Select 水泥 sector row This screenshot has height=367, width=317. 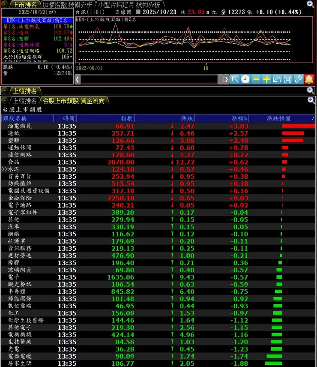point(158,169)
